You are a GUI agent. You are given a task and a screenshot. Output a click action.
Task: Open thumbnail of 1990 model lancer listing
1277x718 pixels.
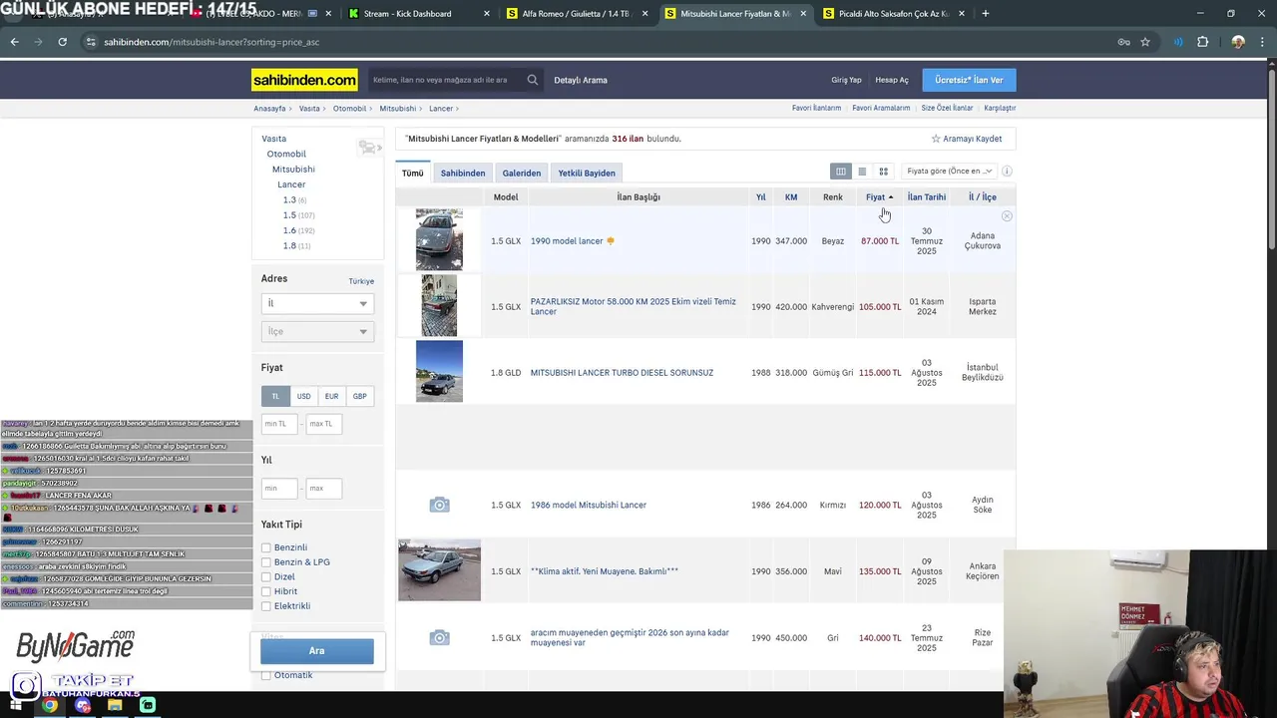coord(439,239)
